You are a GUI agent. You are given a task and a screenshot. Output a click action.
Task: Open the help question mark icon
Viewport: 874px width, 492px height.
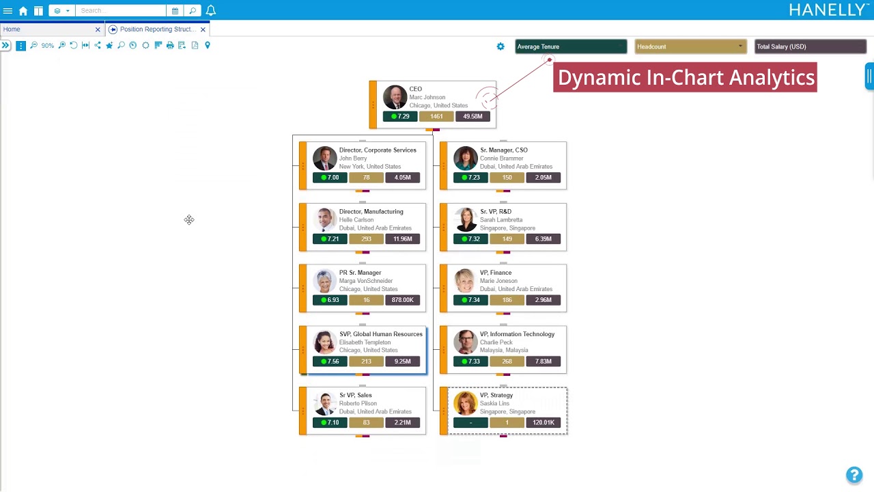point(854,475)
